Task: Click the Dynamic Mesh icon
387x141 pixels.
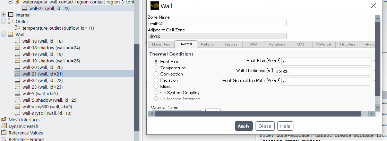Action: (4, 126)
